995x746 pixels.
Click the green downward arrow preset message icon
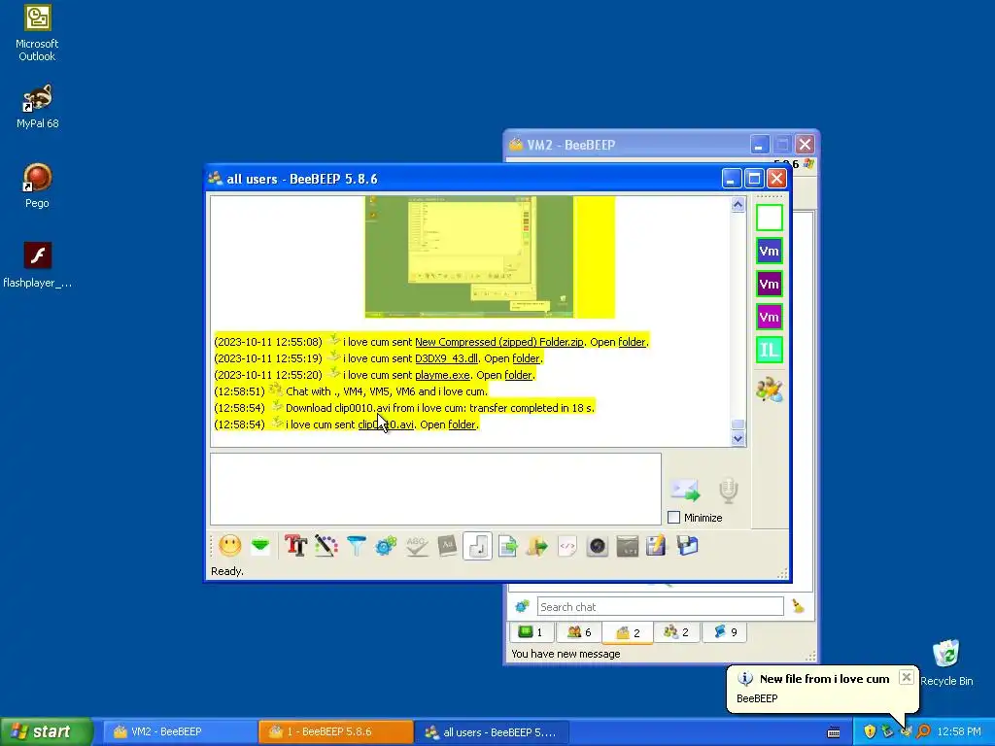260,546
